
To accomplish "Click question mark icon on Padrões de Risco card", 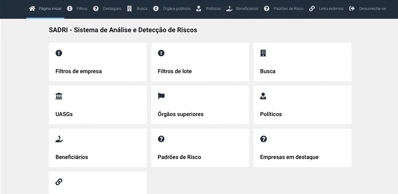I will [x=161, y=139].
